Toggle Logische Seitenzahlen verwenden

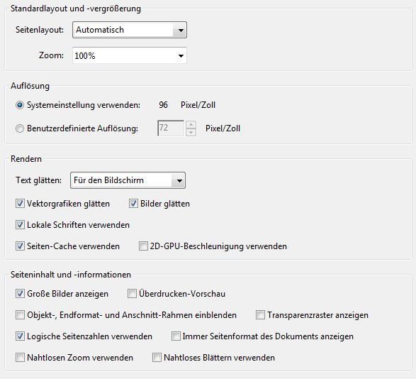point(20,336)
